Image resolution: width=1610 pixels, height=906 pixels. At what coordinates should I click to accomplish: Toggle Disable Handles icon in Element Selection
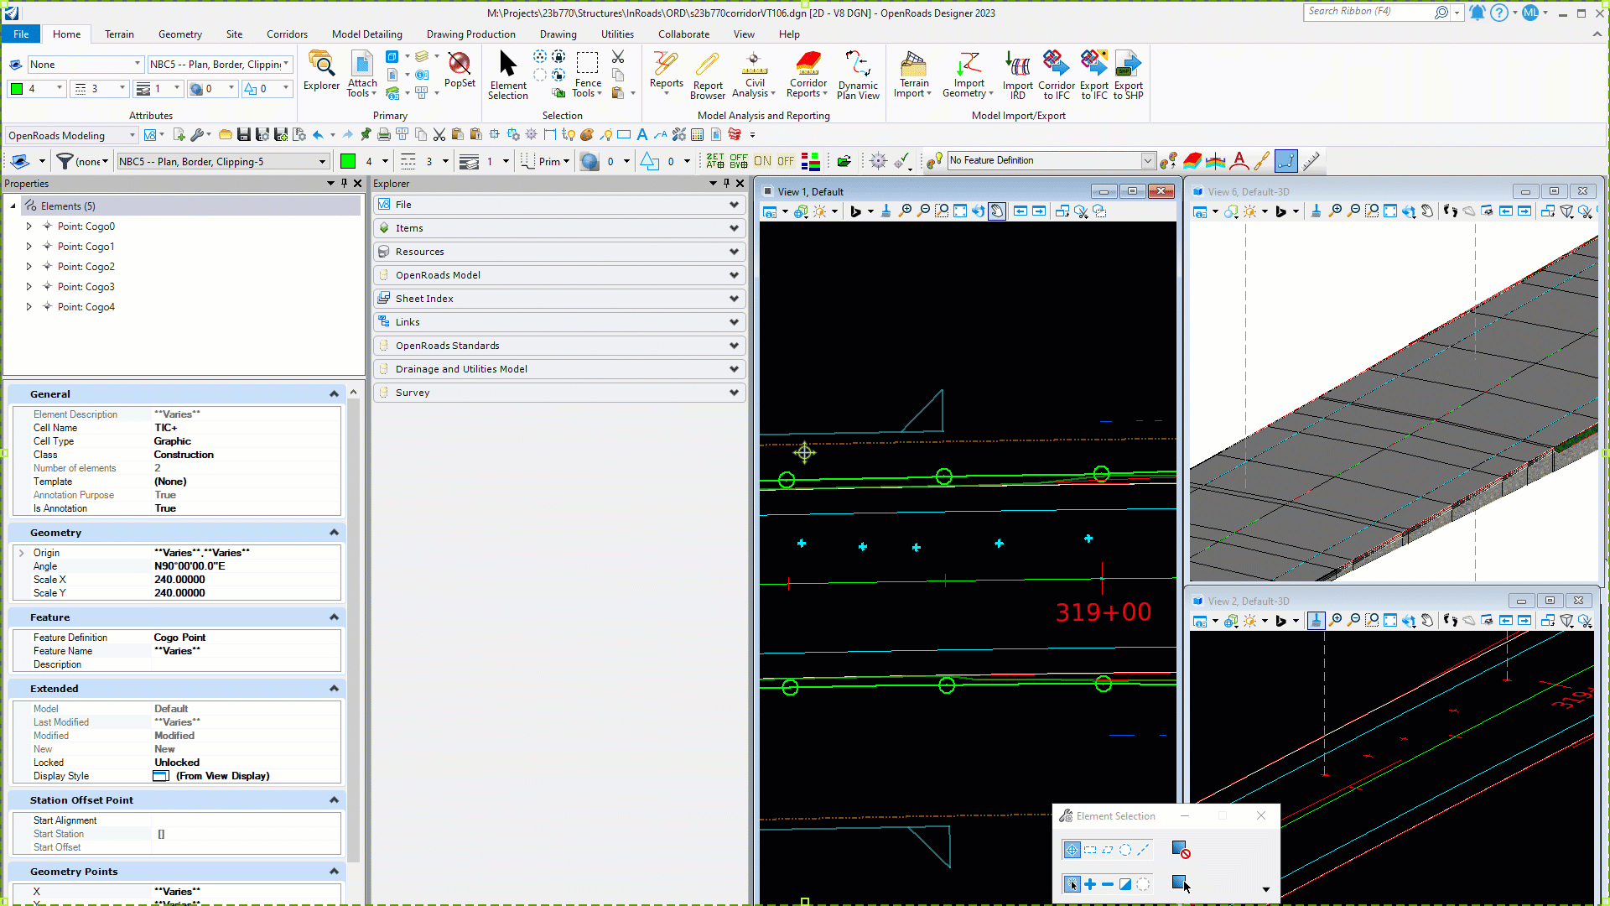click(1181, 851)
